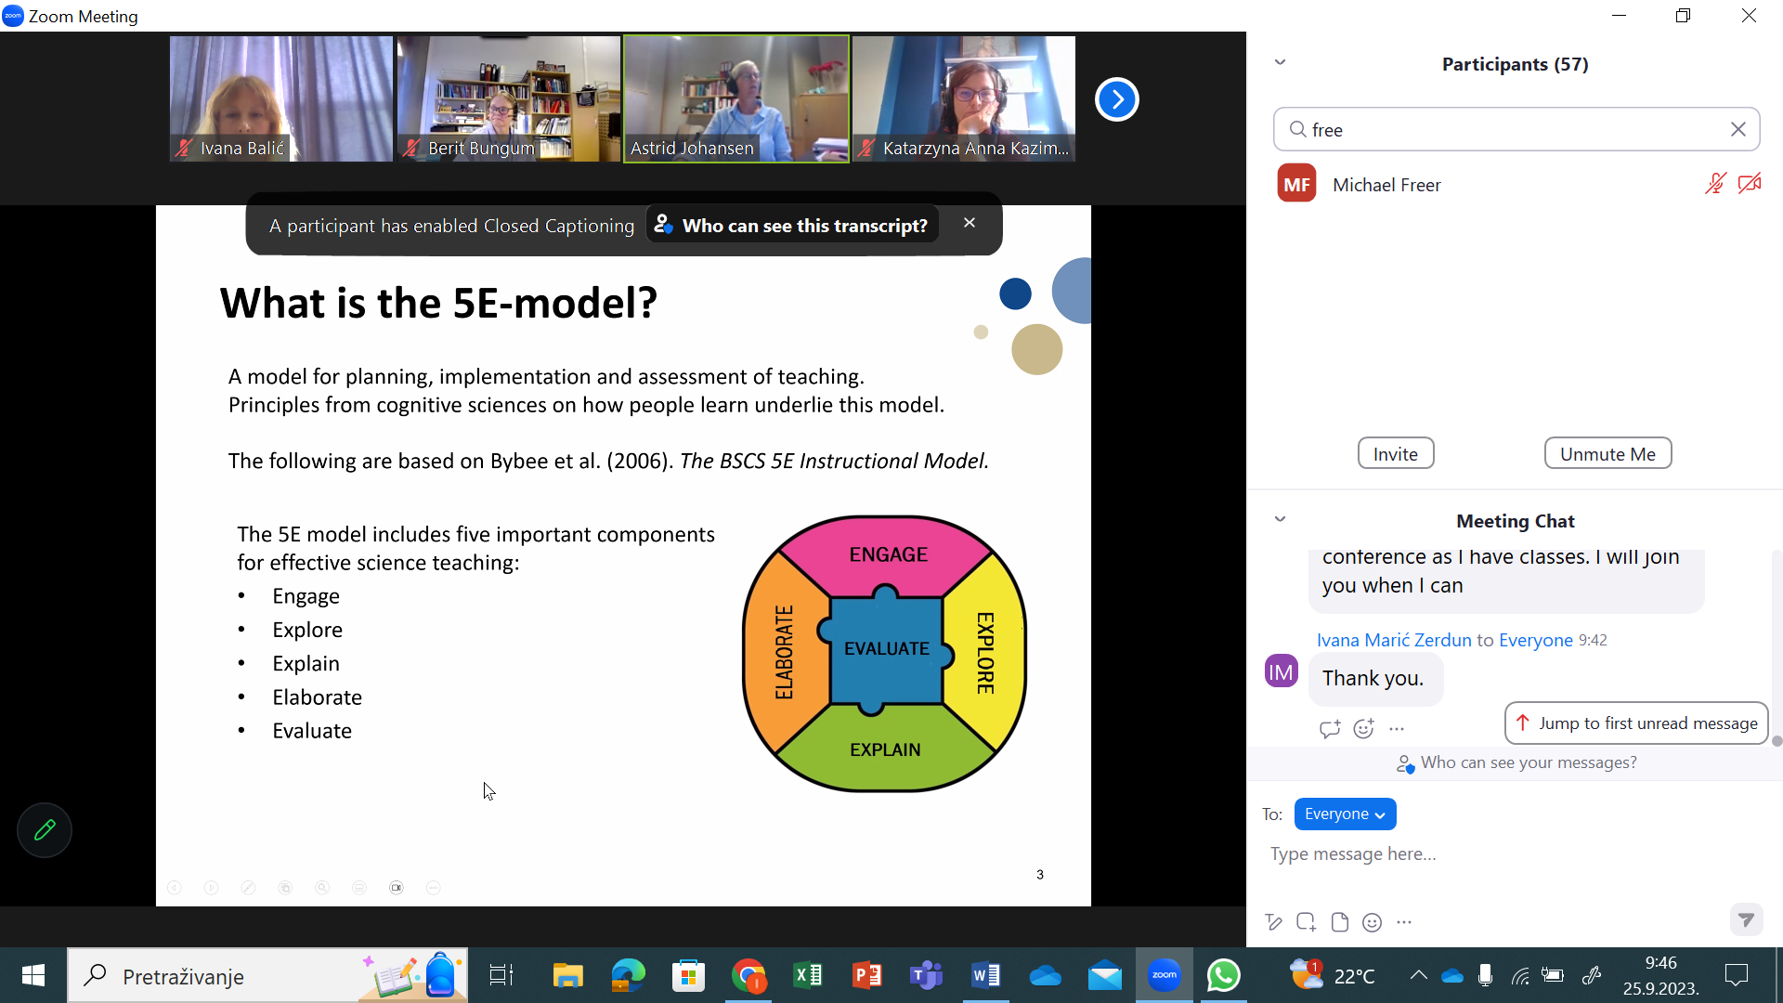Open Microsoft Teams from taskbar
Image resolution: width=1783 pixels, height=1003 pixels.
pyautogui.click(x=926, y=975)
